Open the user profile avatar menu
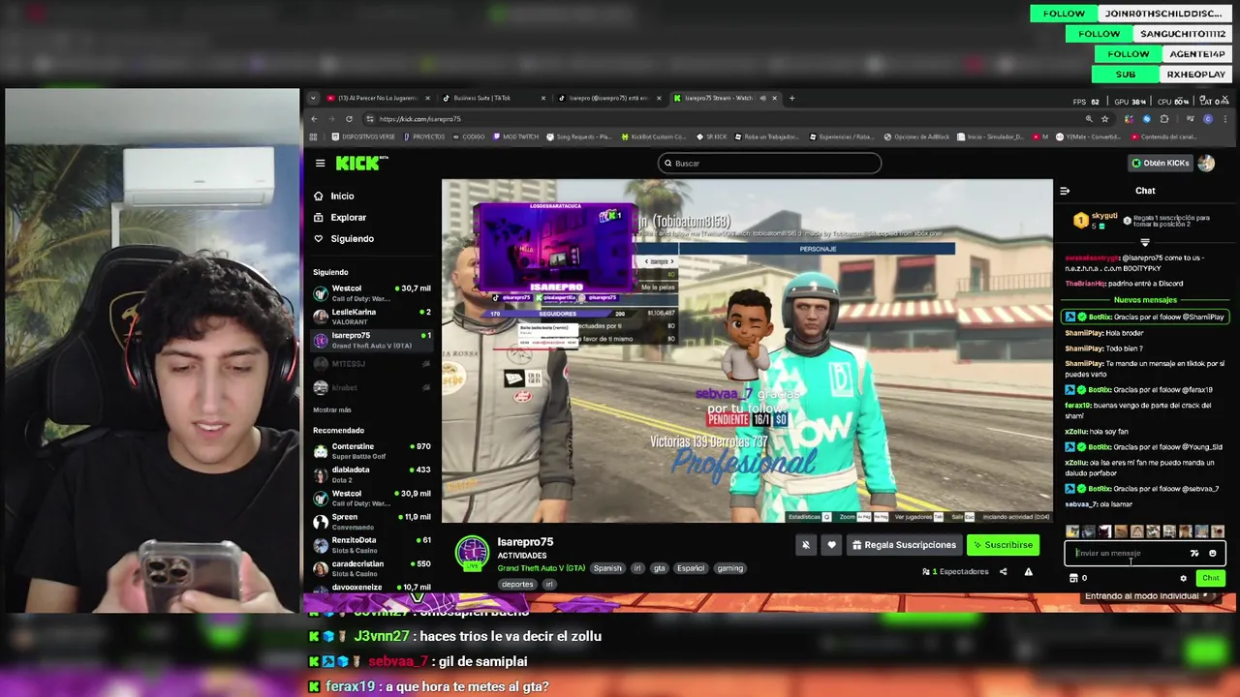The height and width of the screenshot is (697, 1240). pos(1206,163)
